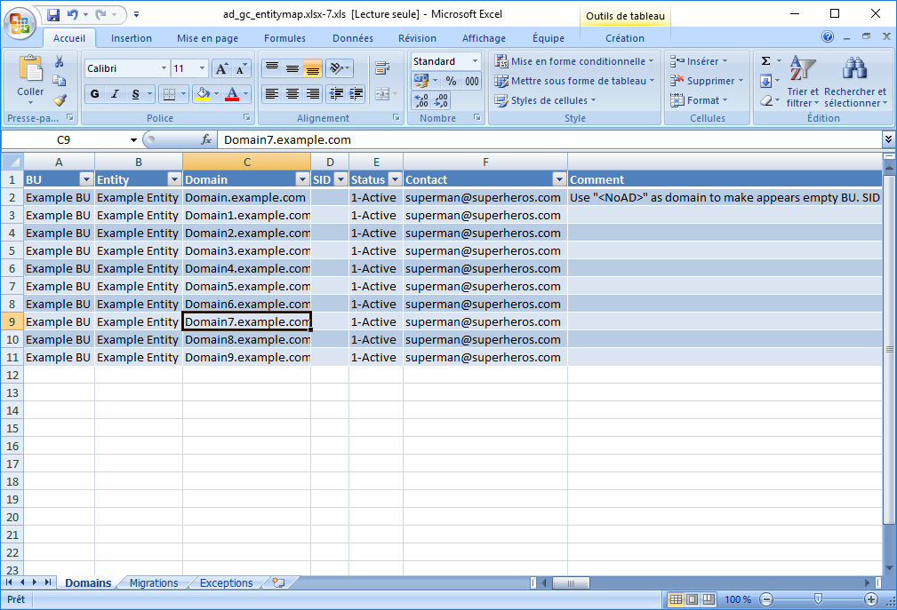Select cell Domain3.example.com

click(x=246, y=250)
